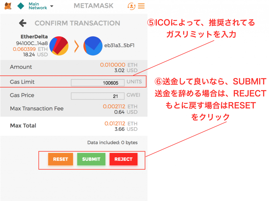Viewport: 269px width, 201px height.
Task: Click the MetaMask fox logo
Action: (x=8, y=6)
